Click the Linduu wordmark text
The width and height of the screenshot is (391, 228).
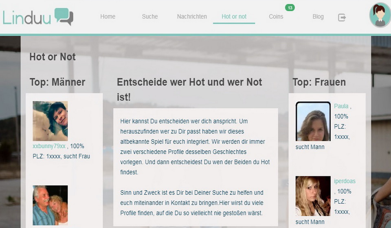[x=27, y=17]
